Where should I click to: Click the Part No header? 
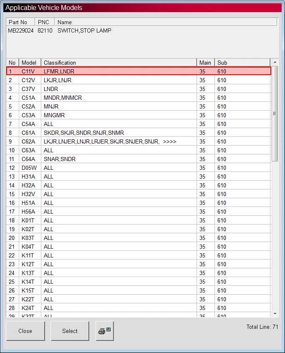click(20, 22)
